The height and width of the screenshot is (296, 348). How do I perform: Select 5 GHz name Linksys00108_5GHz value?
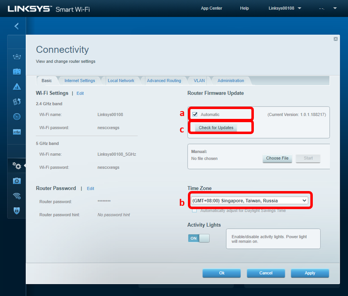click(x=117, y=154)
